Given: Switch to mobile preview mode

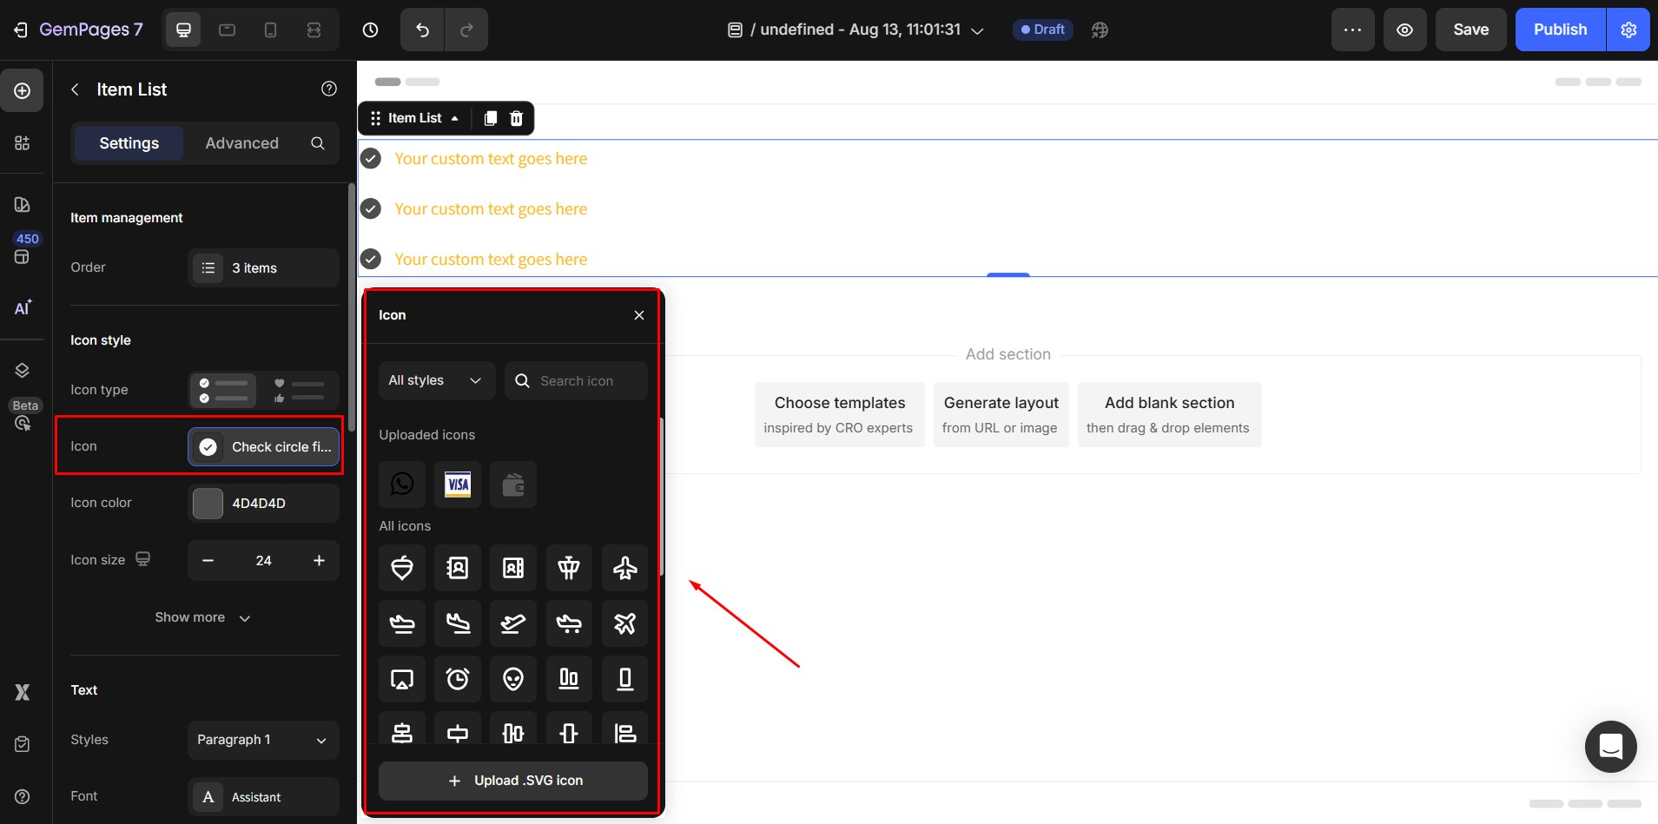Looking at the screenshot, I should [270, 30].
